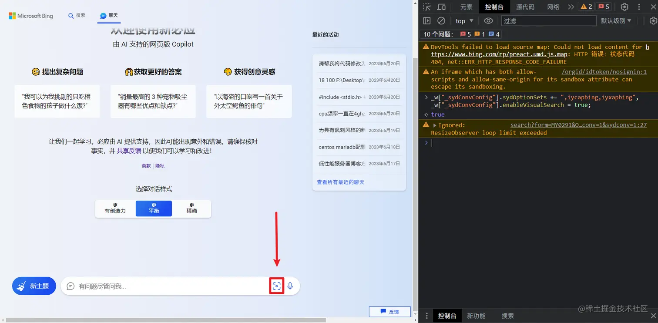Close the DevTools bottom drawer

coord(653,316)
